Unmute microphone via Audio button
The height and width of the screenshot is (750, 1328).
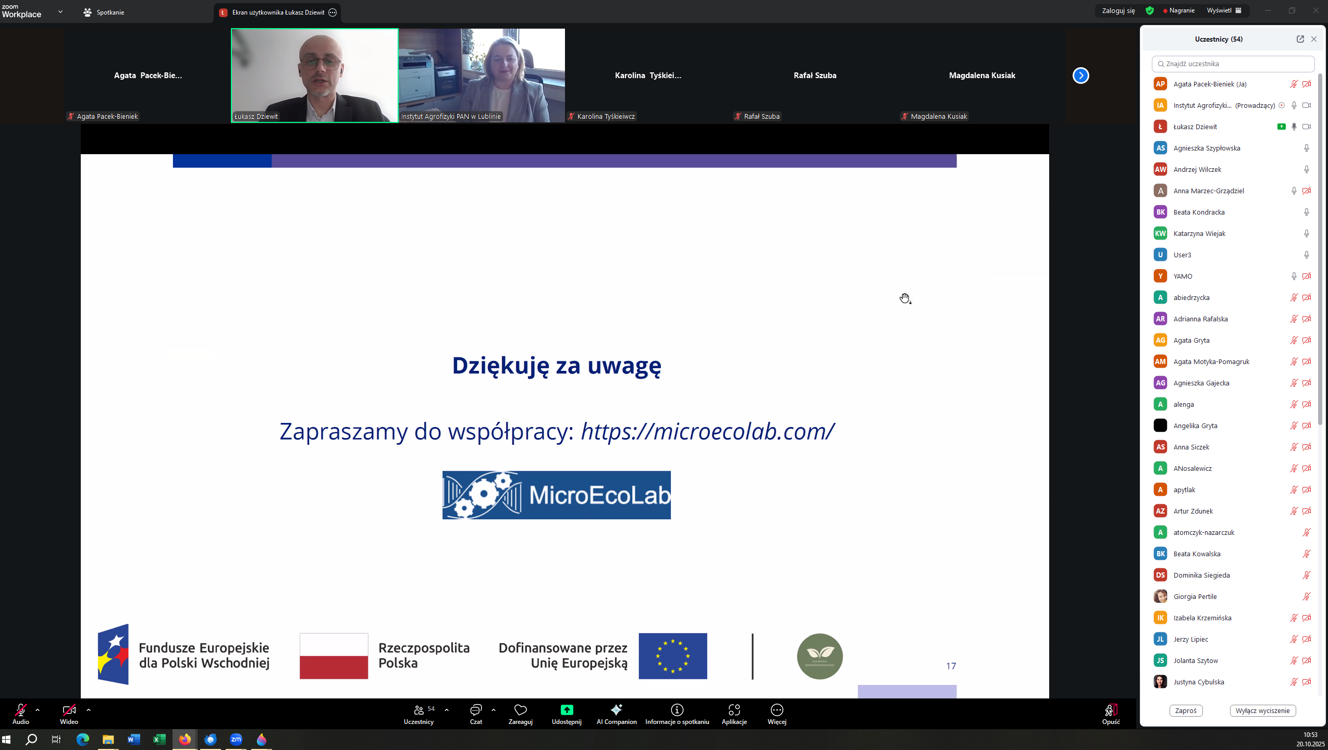pos(21,710)
